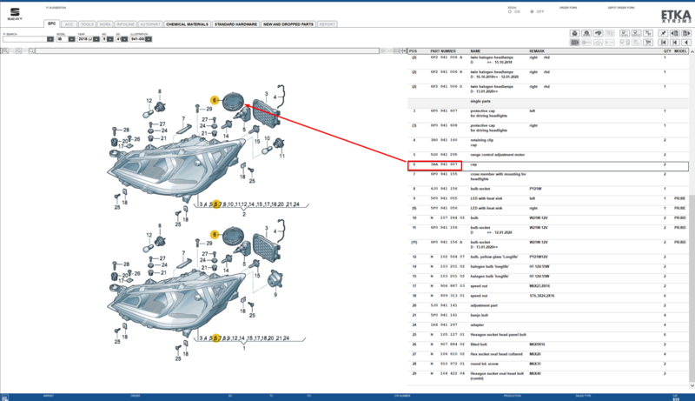Screen dimensions: 695x401
Task: Click the pushpin icon in the toolbar
Action: 663,33
